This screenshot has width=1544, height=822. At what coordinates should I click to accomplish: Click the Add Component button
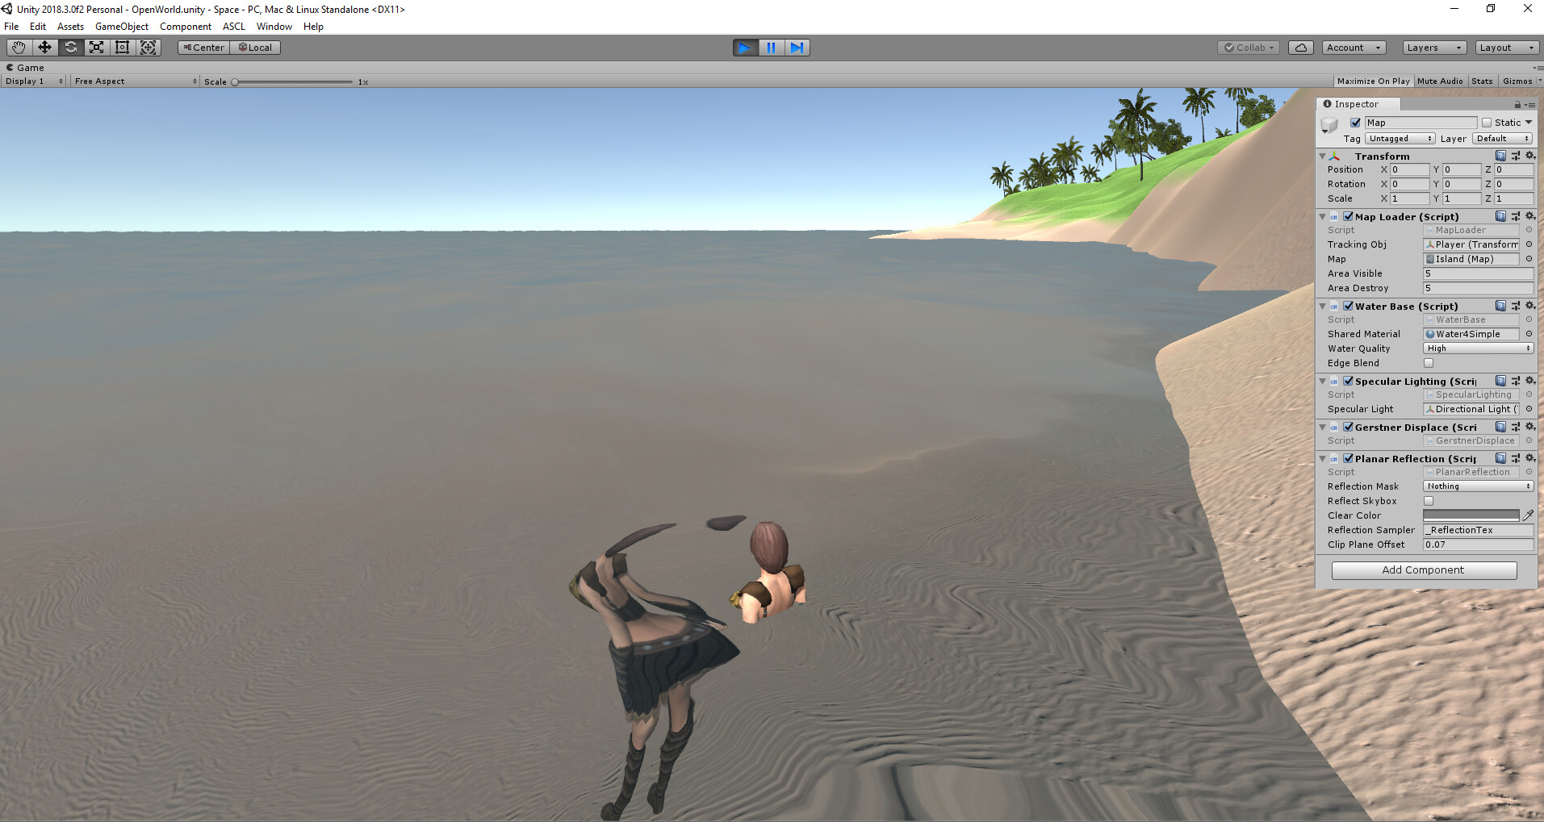(1423, 570)
